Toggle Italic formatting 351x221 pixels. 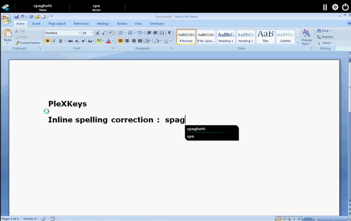coord(54,41)
